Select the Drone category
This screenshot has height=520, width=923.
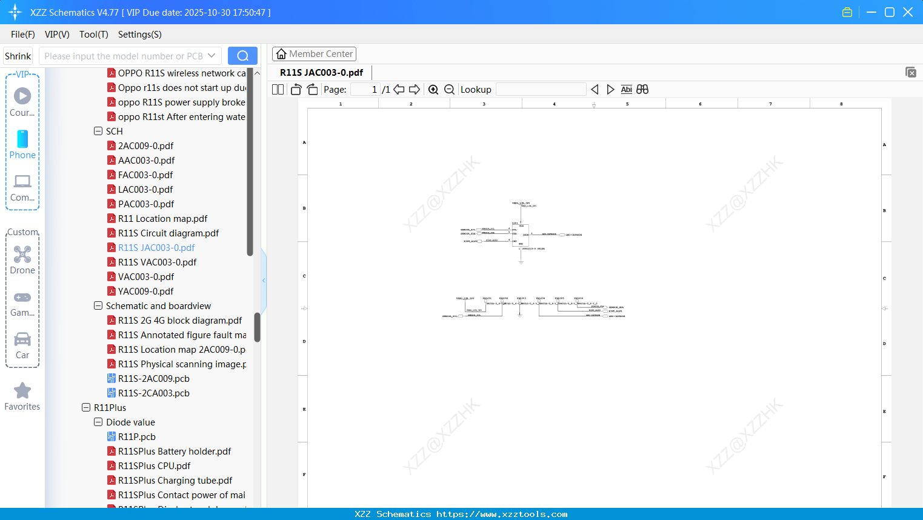coord(22,260)
